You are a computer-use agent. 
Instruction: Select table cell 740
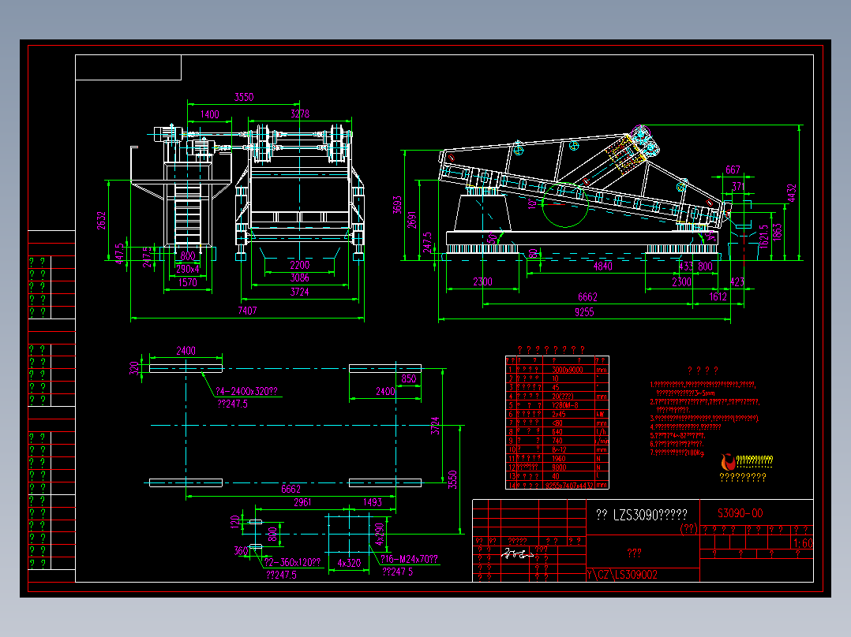click(x=557, y=441)
